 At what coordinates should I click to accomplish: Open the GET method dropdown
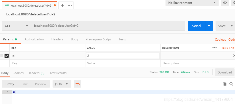click(x=16, y=26)
